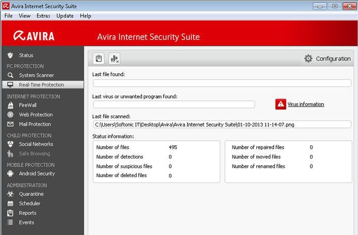The image size is (358, 235).
Task: Maximize the Avira window
Action: click(x=334, y=6)
